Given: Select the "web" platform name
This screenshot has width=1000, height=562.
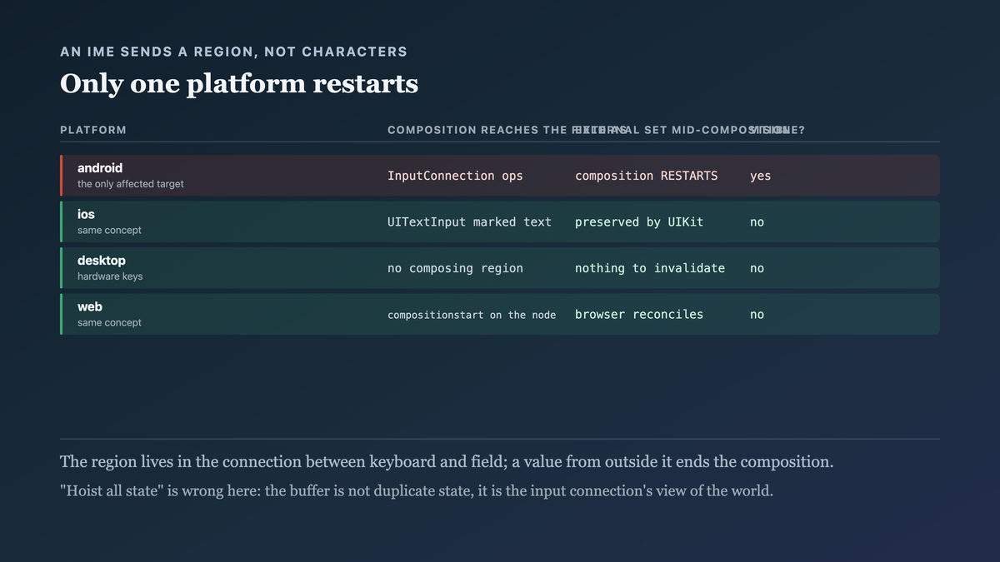Looking at the screenshot, I should [x=90, y=307].
